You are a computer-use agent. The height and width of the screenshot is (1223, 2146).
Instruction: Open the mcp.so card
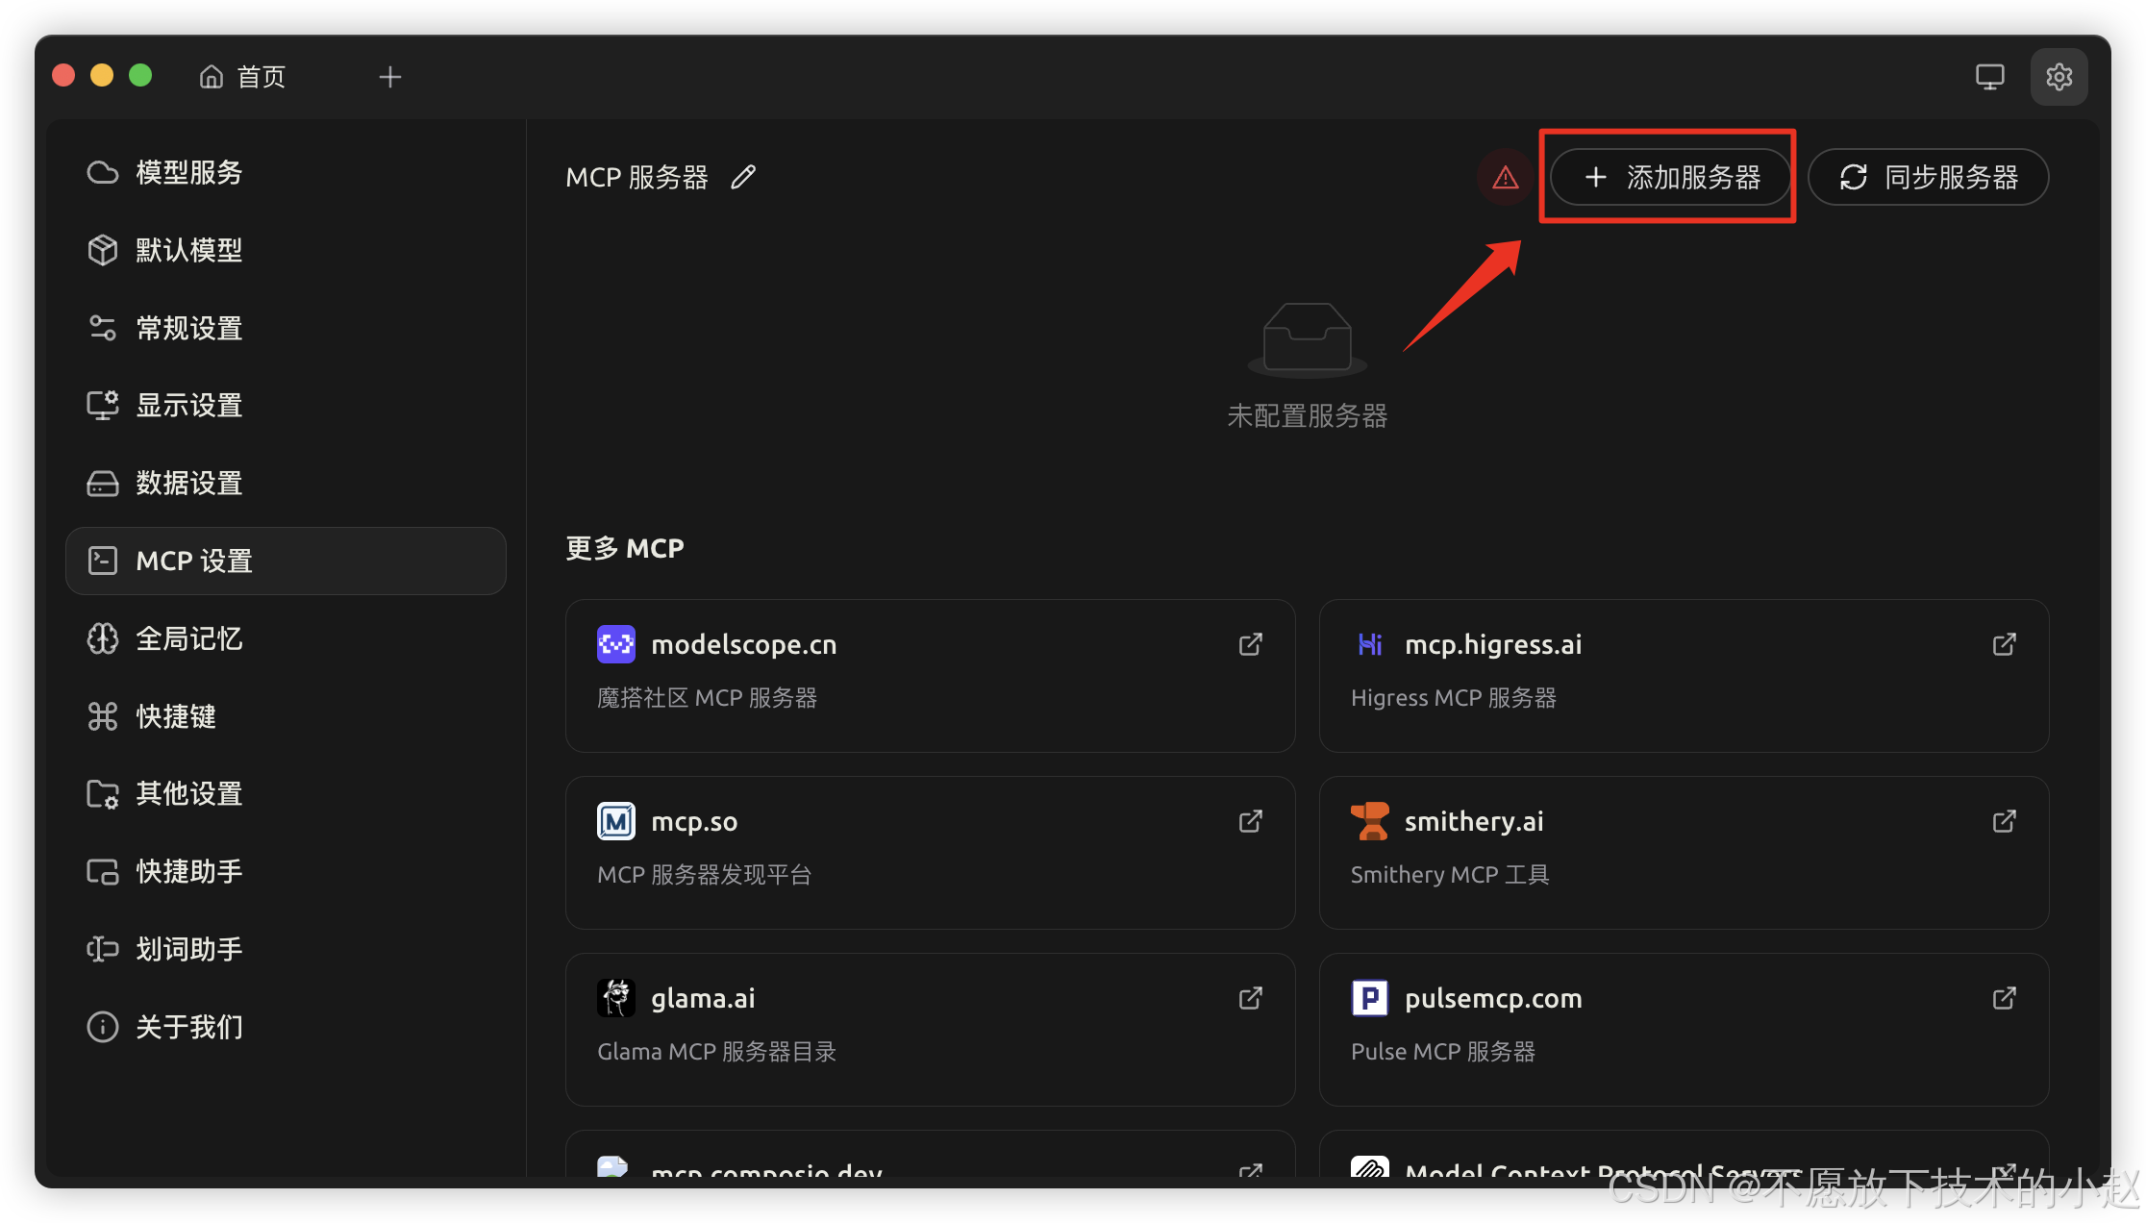click(x=931, y=853)
